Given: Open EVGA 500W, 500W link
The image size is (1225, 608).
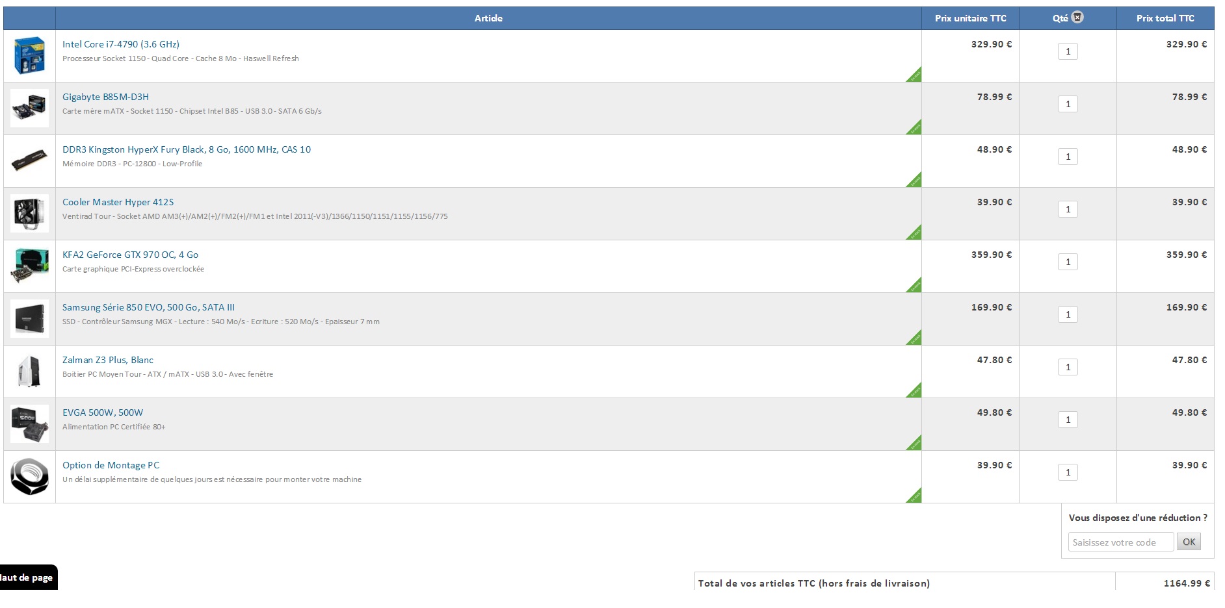Looking at the screenshot, I should [x=103, y=412].
